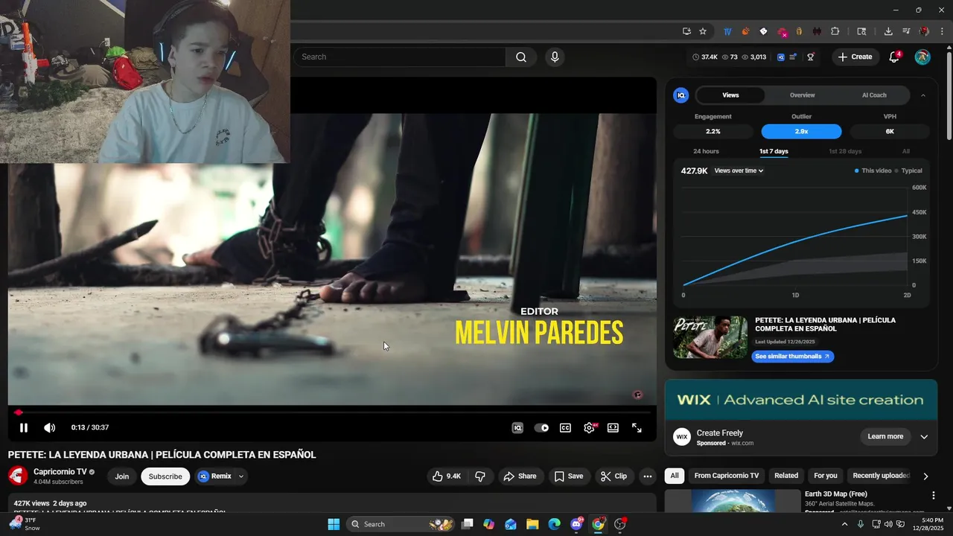Select the Related chip
This screenshot has width=953, height=536.
(786, 476)
